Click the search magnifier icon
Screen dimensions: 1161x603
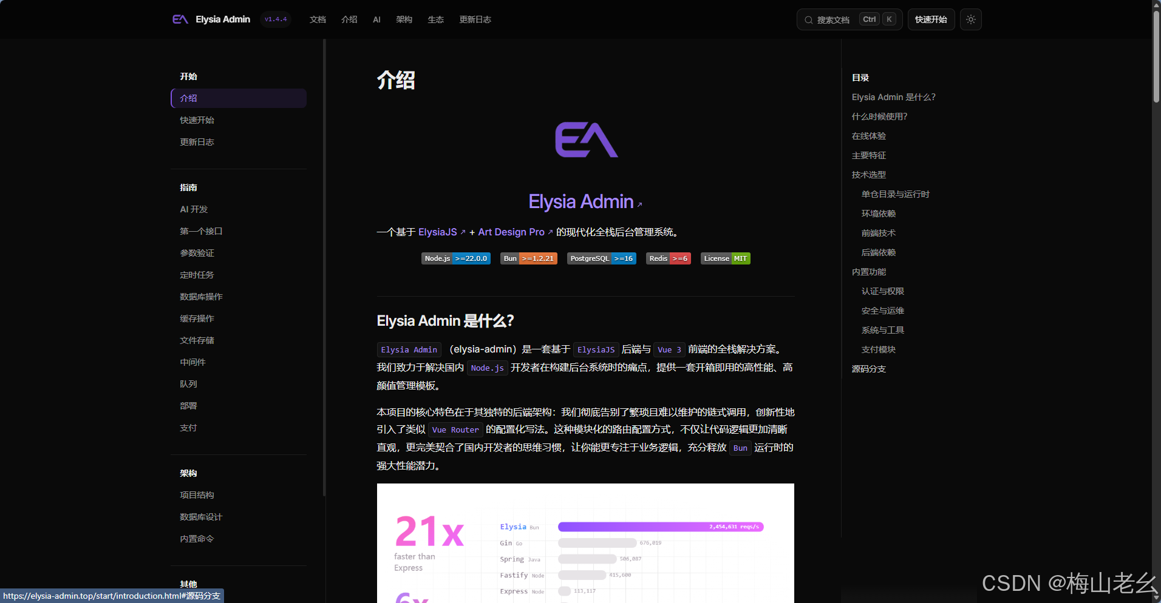pyautogui.click(x=809, y=20)
